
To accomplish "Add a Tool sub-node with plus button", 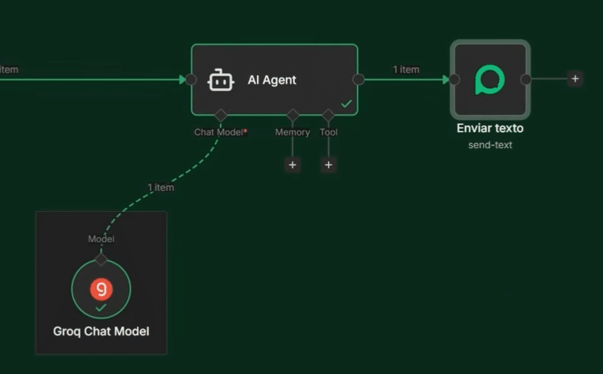I will pyautogui.click(x=328, y=165).
